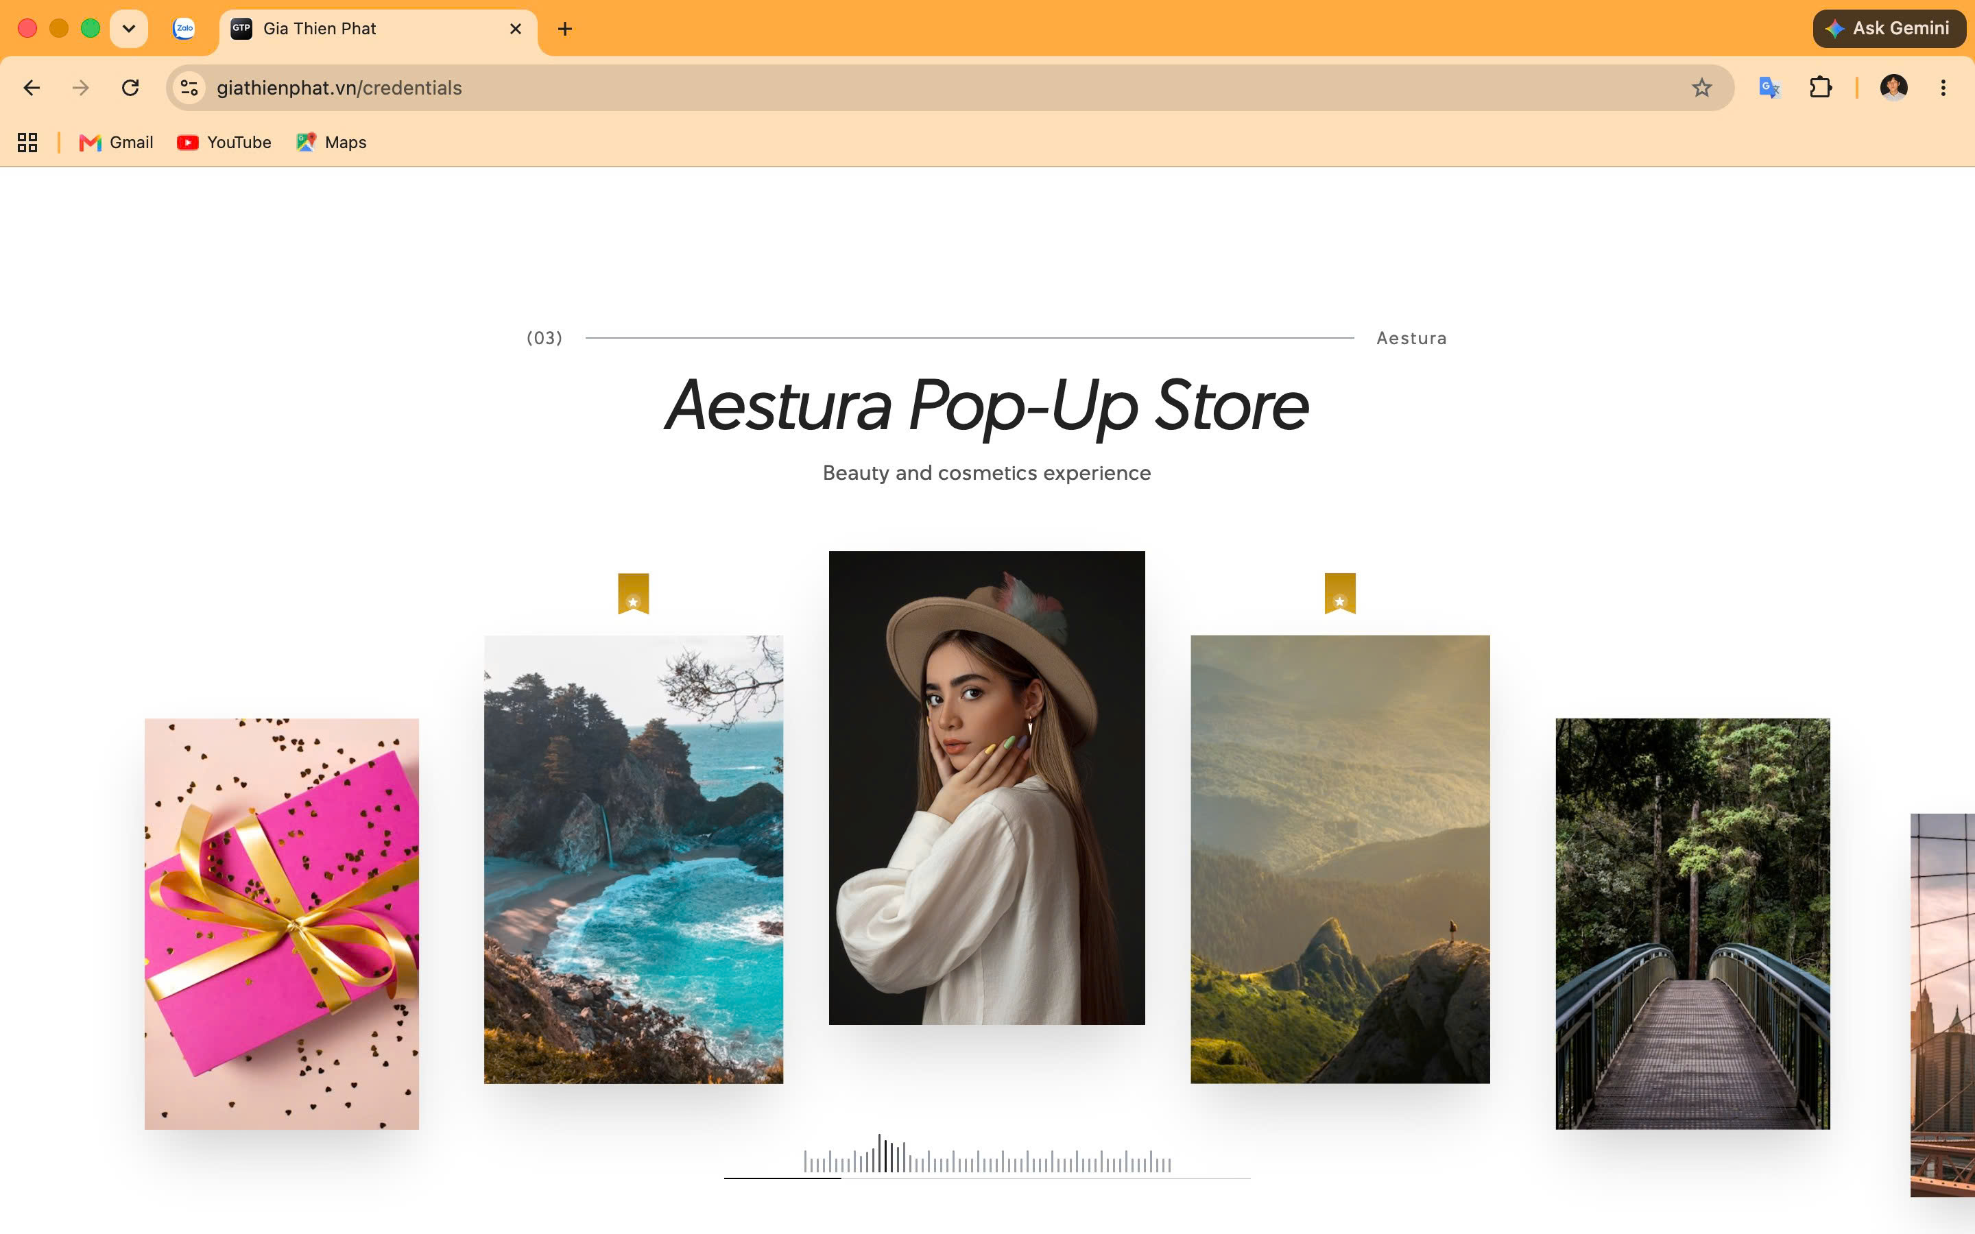Open the Extensions puzzle icon

[1820, 87]
